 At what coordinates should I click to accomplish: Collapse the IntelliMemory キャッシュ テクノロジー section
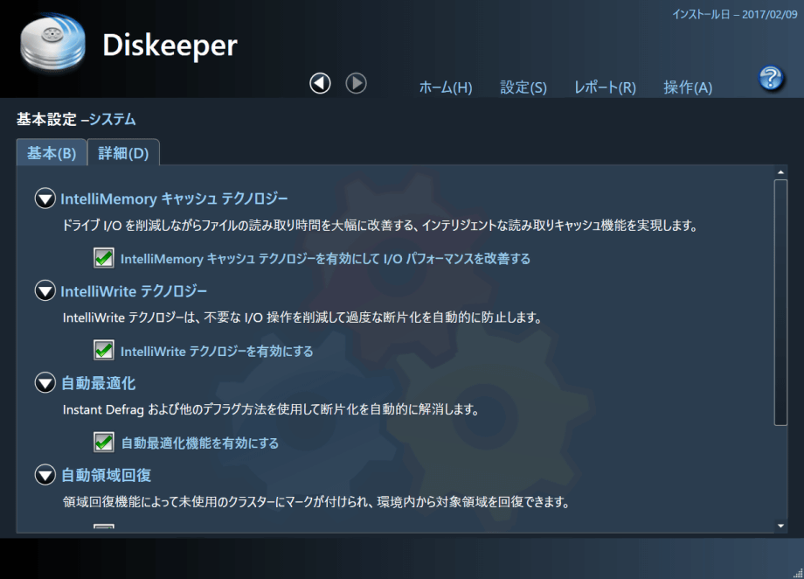pos(45,199)
